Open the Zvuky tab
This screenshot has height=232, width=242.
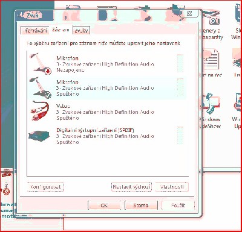coord(81,31)
